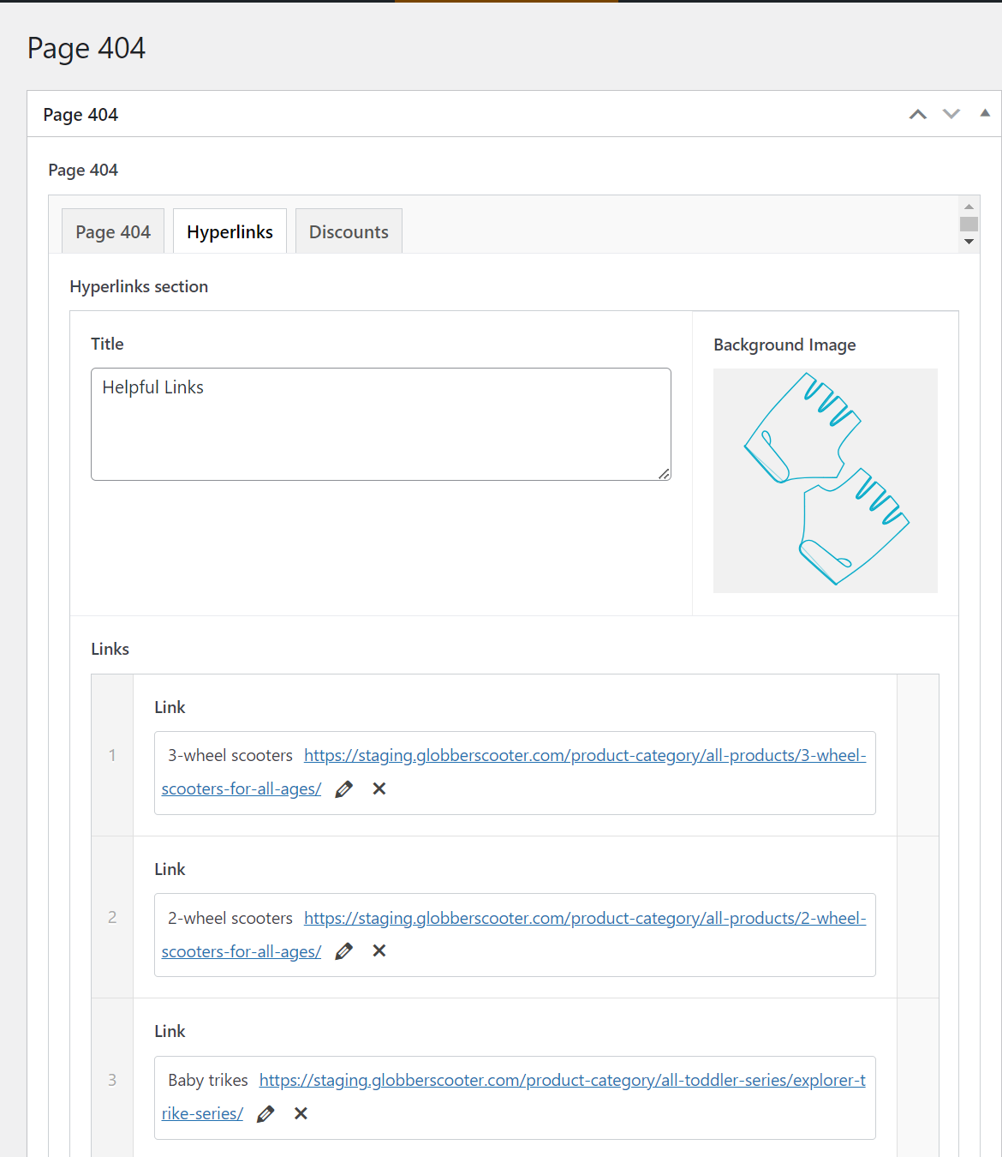
Task: Edit the 3-wheel scooters link with pencil icon
Action: (344, 789)
